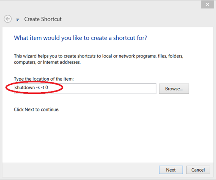
Task: Click Next to continue the wizard
Action: pyautogui.click(x=171, y=170)
